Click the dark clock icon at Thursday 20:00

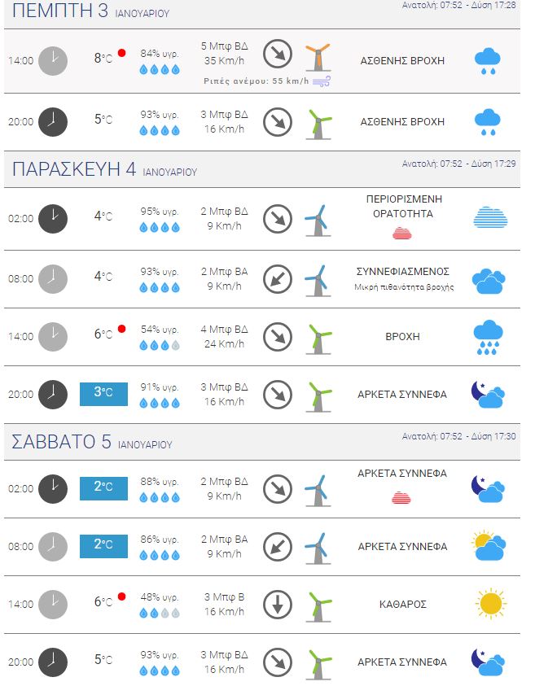pos(53,121)
